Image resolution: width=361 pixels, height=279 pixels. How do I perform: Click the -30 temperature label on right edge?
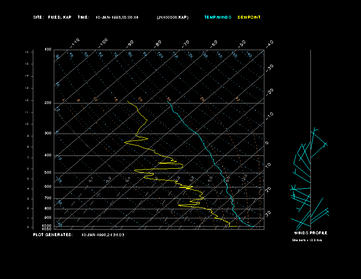point(269,68)
